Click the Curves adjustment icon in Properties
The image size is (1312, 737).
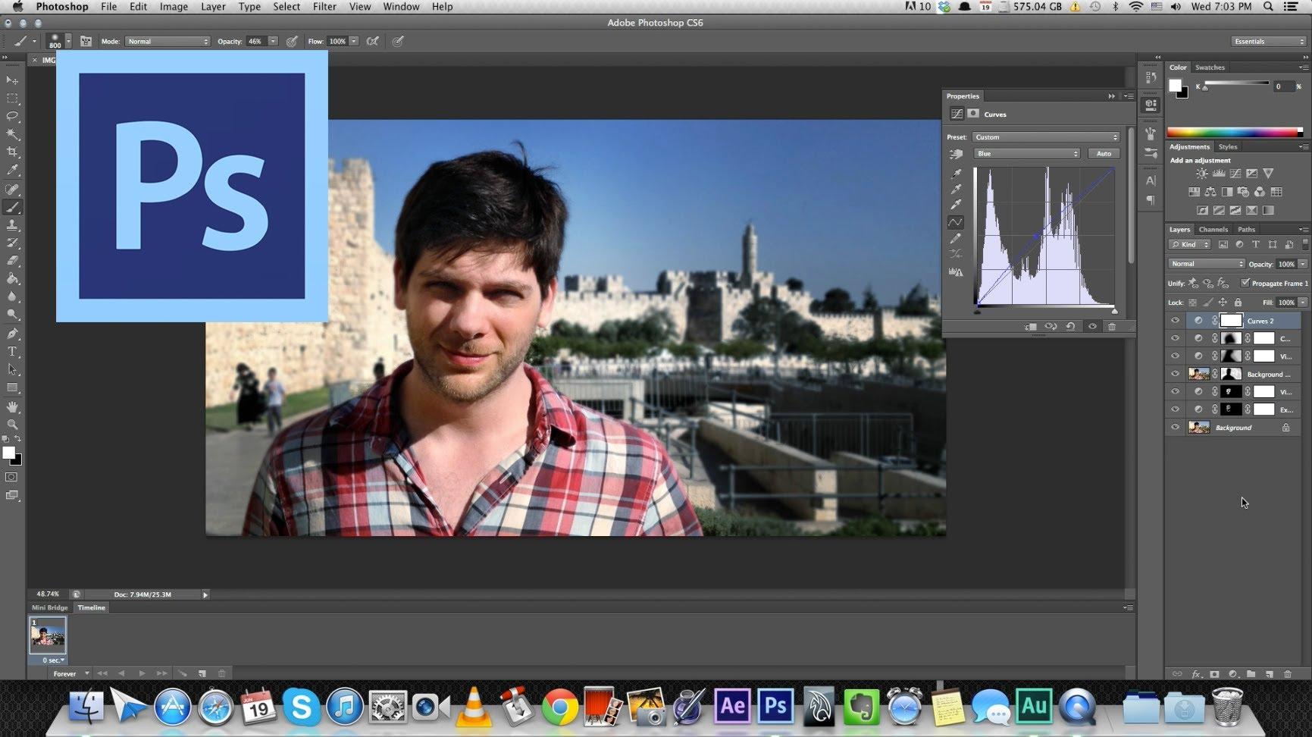957,113
